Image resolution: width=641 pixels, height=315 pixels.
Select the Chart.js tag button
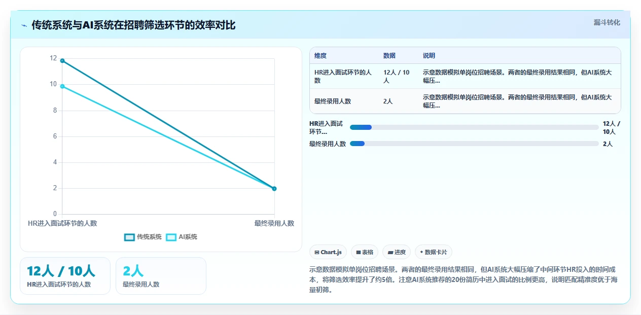pos(328,252)
